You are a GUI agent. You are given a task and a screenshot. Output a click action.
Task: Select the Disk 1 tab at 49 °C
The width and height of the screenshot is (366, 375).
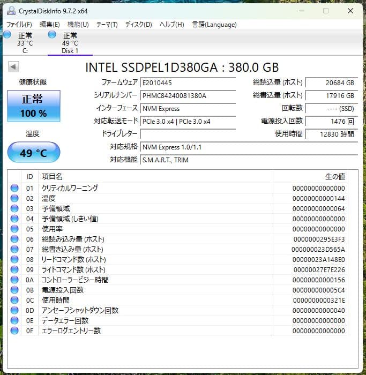[x=70, y=42]
